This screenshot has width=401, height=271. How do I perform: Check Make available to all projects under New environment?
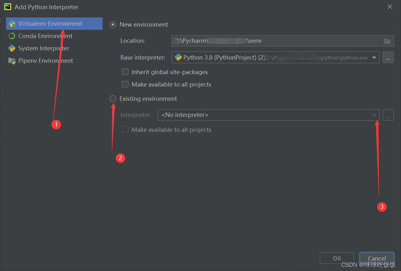(125, 84)
